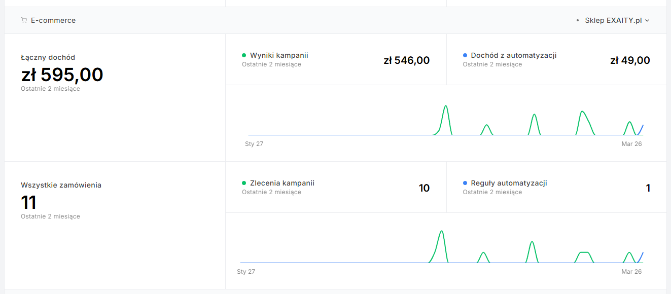Click the green dot beside Wyniki kampanii

[x=244, y=55]
